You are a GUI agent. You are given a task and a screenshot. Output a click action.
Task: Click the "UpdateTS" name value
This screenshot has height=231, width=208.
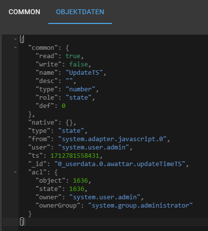(x=84, y=73)
